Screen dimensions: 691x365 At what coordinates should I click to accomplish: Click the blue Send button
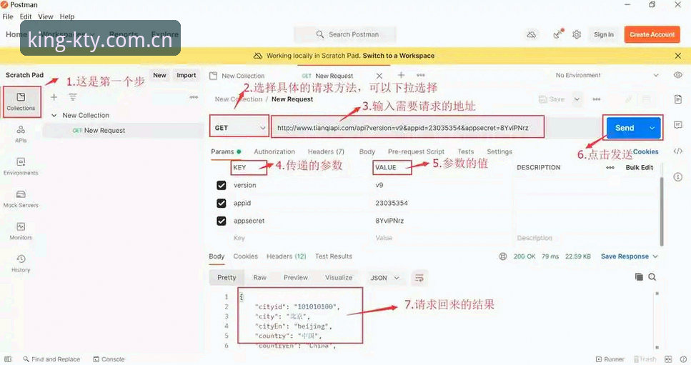(x=625, y=128)
